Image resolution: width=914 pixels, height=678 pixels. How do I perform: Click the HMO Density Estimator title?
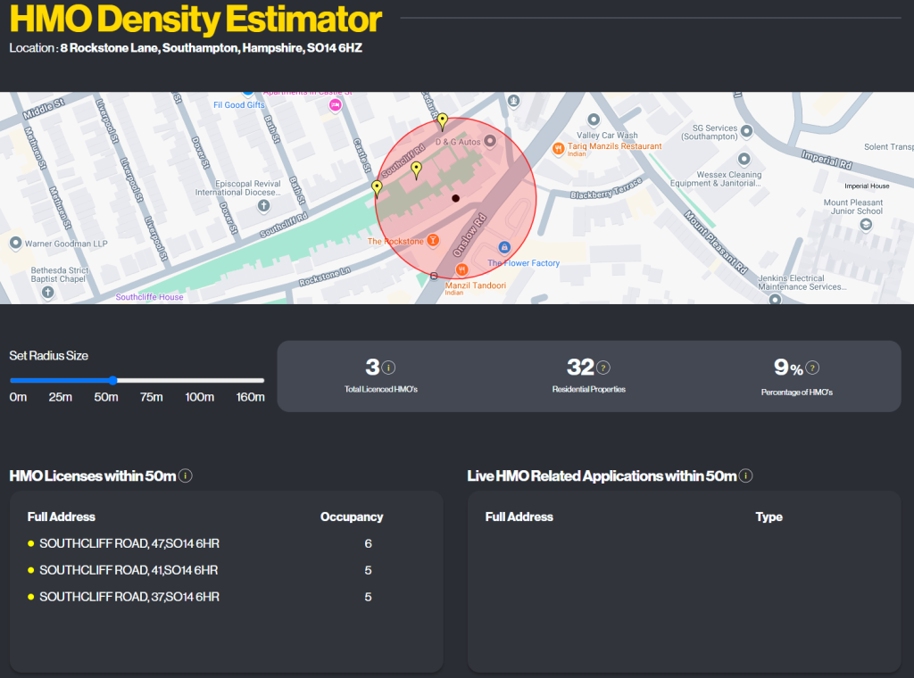[195, 19]
